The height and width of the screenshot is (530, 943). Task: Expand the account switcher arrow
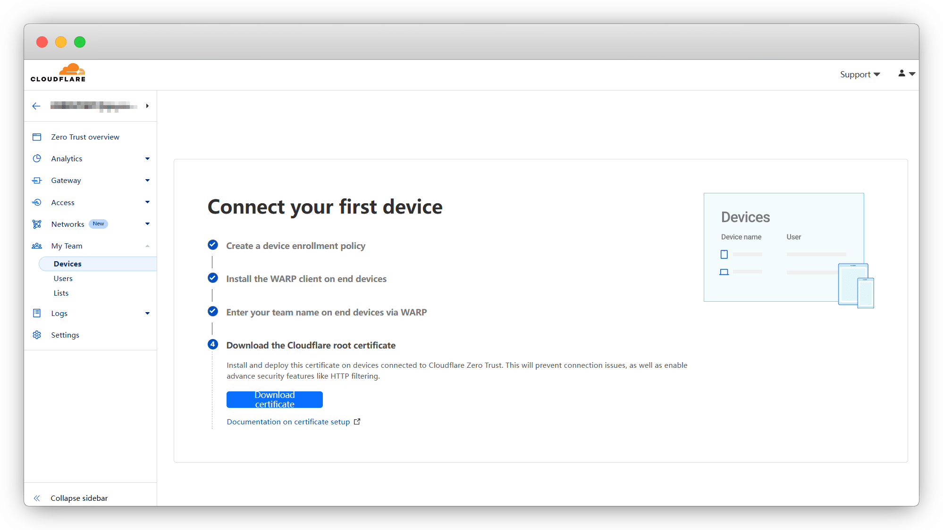coord(147,106)
